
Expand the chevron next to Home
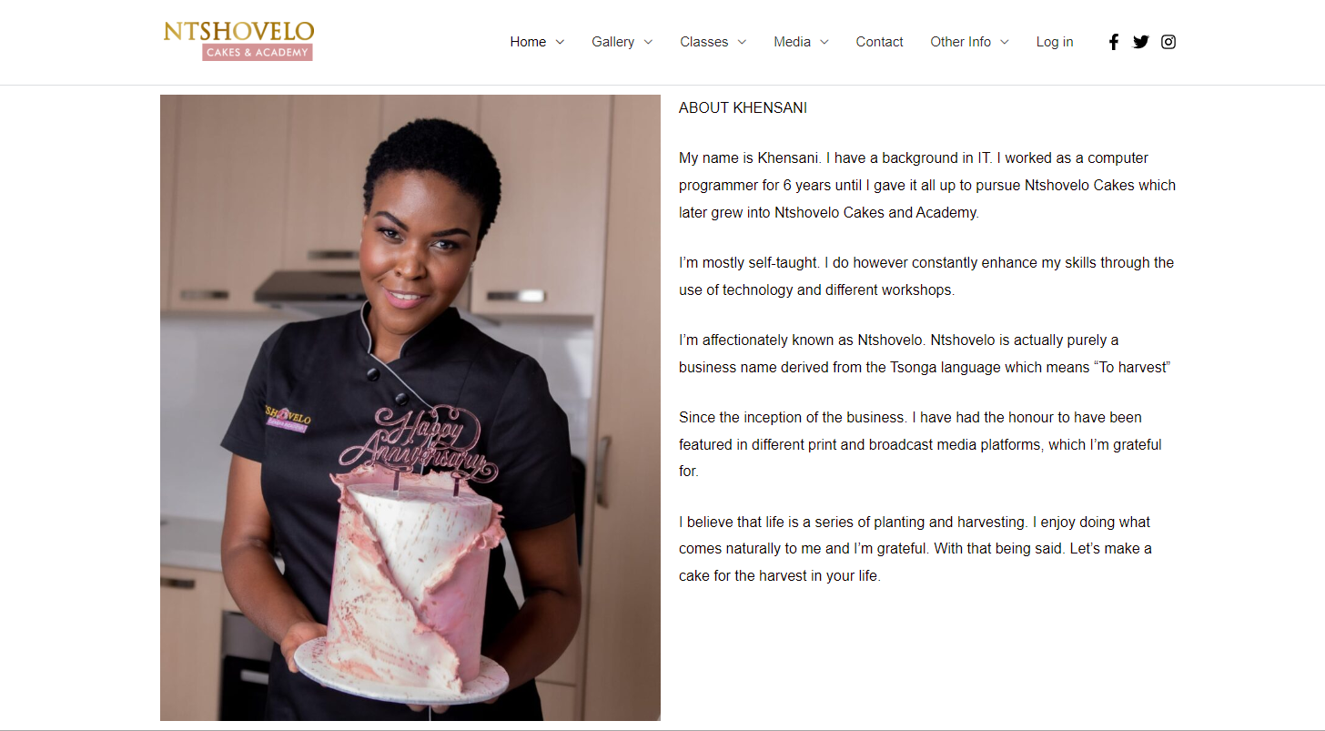pos(560,42)
